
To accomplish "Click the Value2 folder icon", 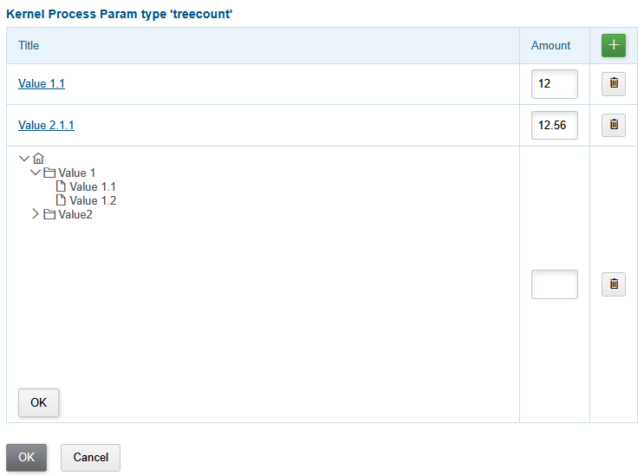I will pyautogui.click(x=49, y=214).
